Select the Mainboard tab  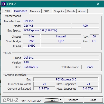21,11
